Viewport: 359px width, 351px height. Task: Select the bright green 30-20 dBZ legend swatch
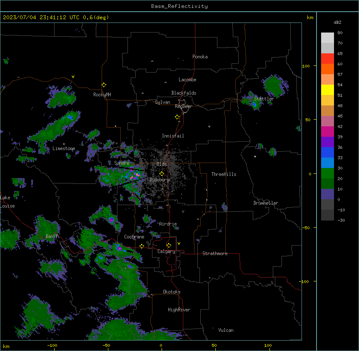(327, 173)
